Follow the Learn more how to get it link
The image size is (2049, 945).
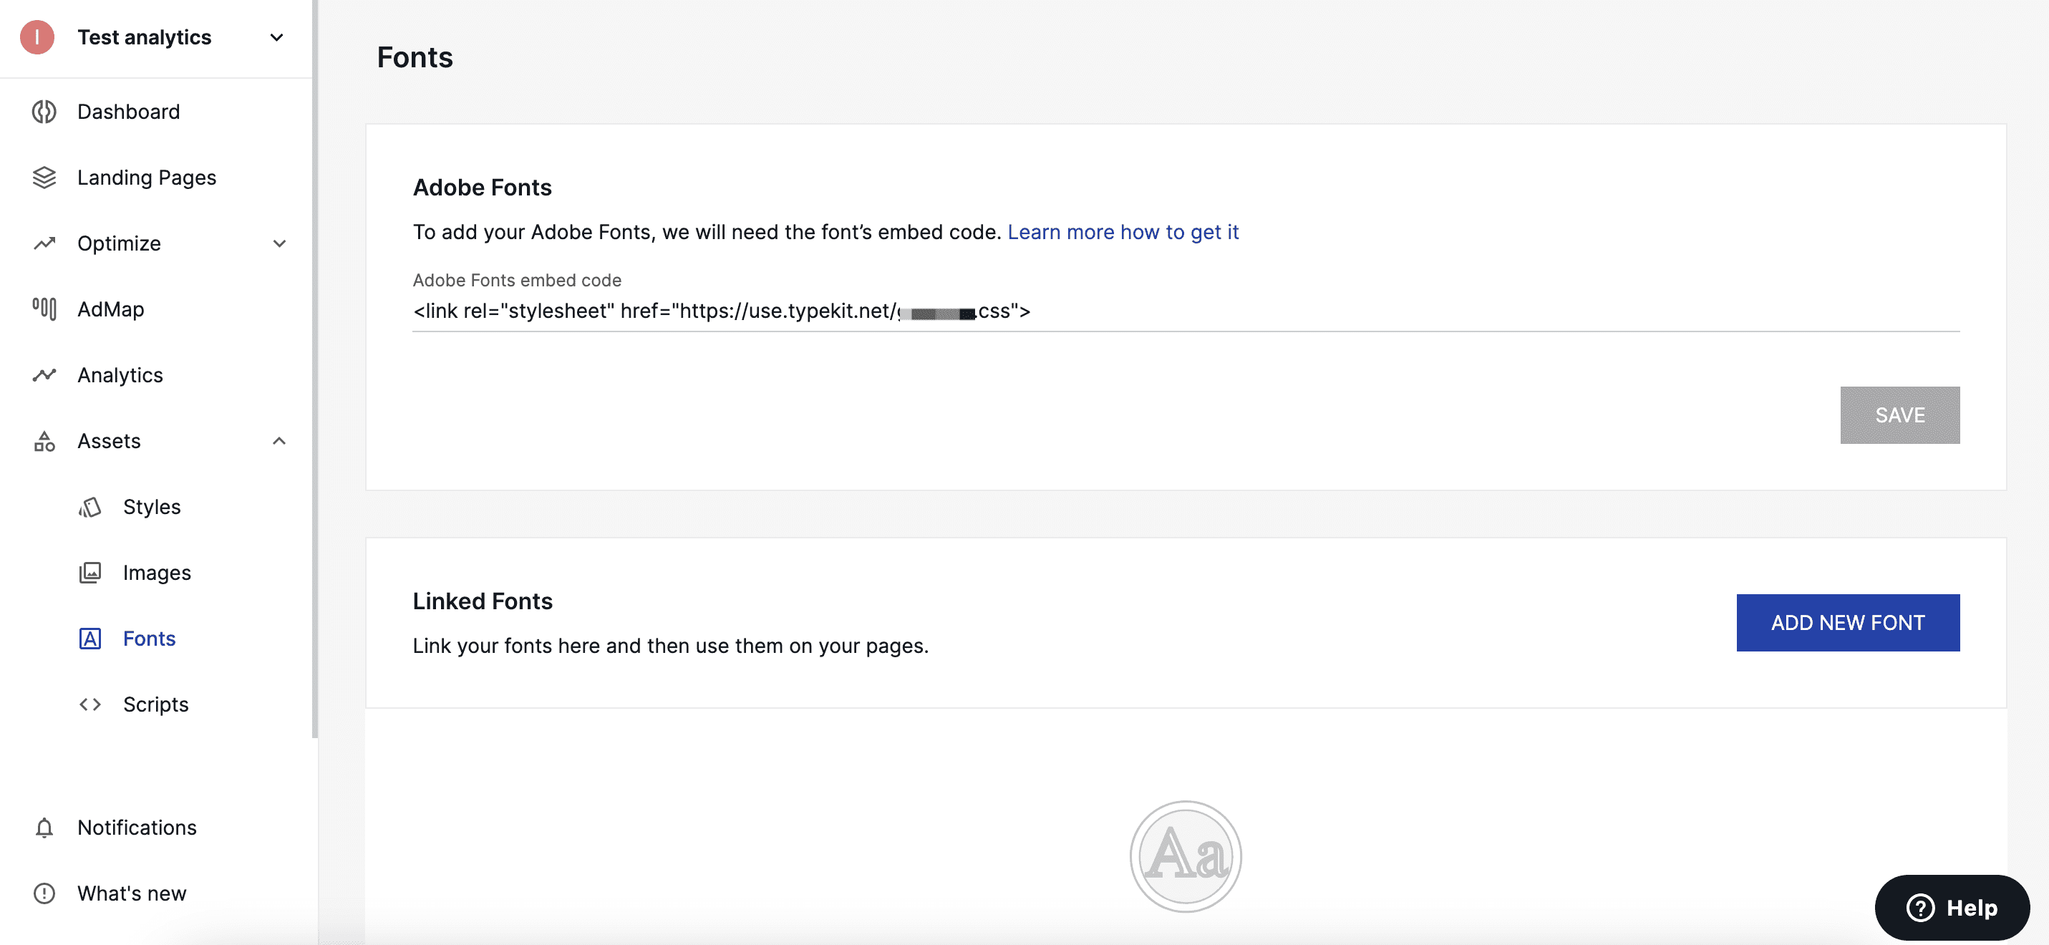click(1123, 232)
